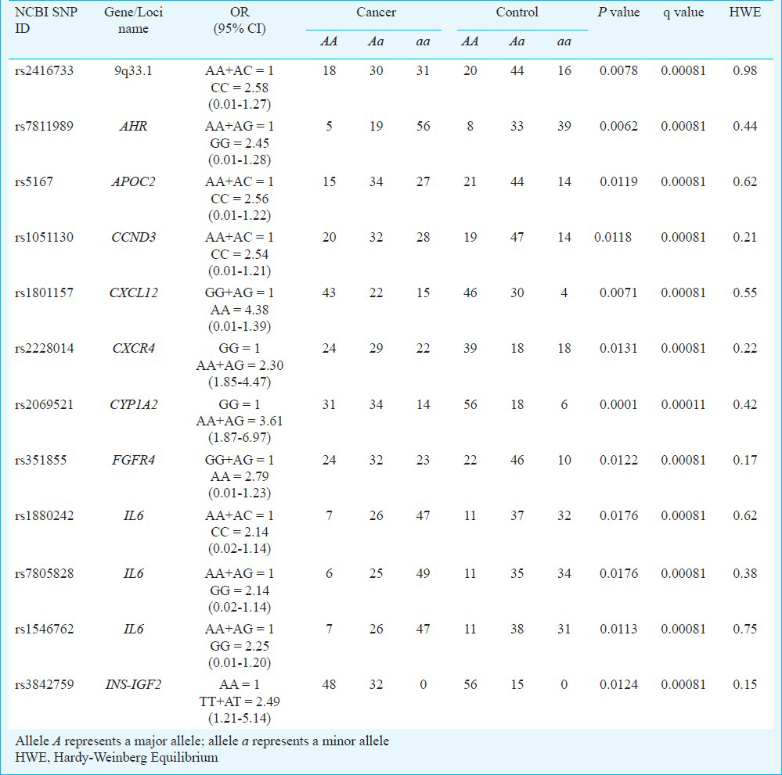Viewport: 782px width, 775px height.
Task: Select the OR value TT+AT = 2.49
Action: (240, 701)
